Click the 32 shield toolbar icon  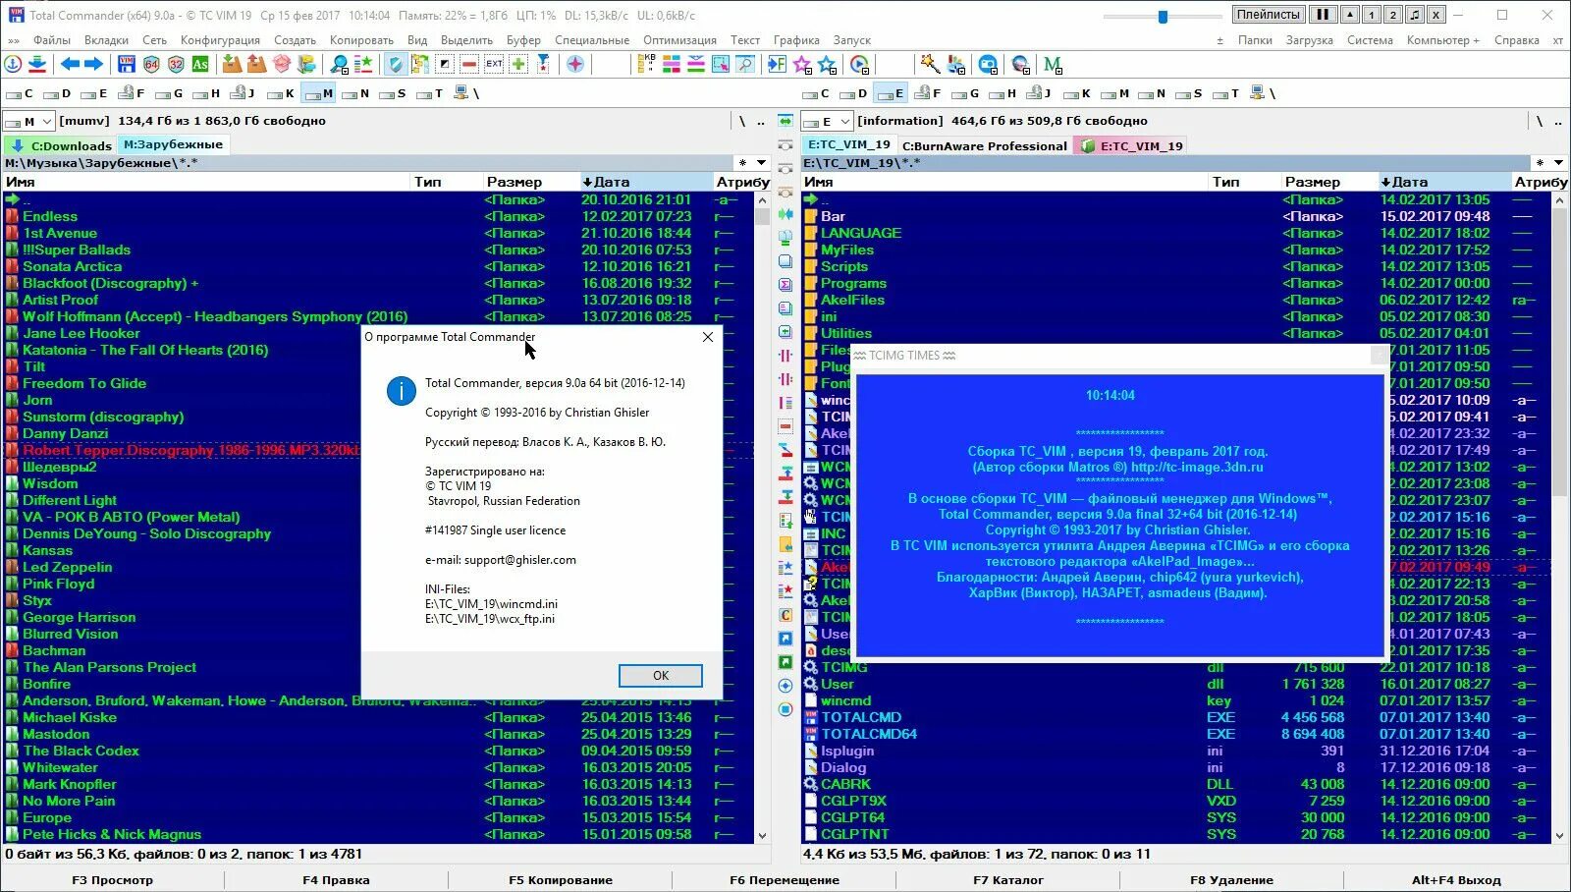click(176, 64)
